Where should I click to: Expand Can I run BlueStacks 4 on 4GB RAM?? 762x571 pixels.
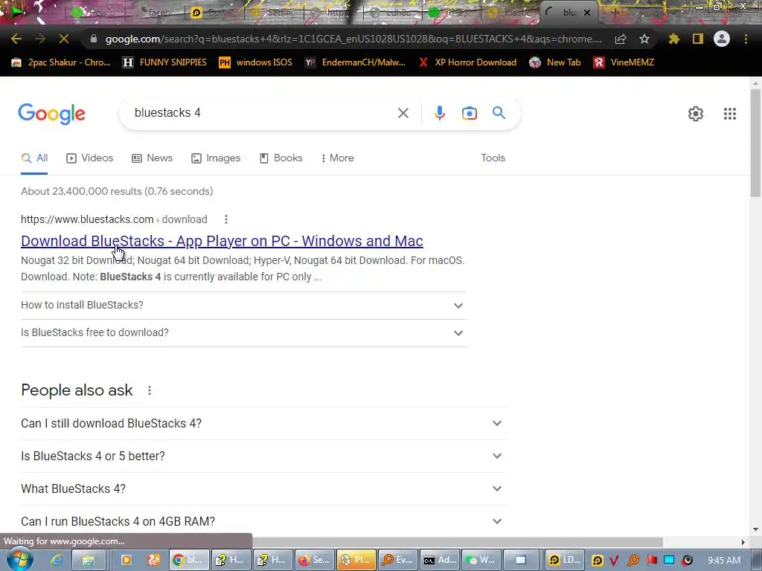click(x=263, y=521)
